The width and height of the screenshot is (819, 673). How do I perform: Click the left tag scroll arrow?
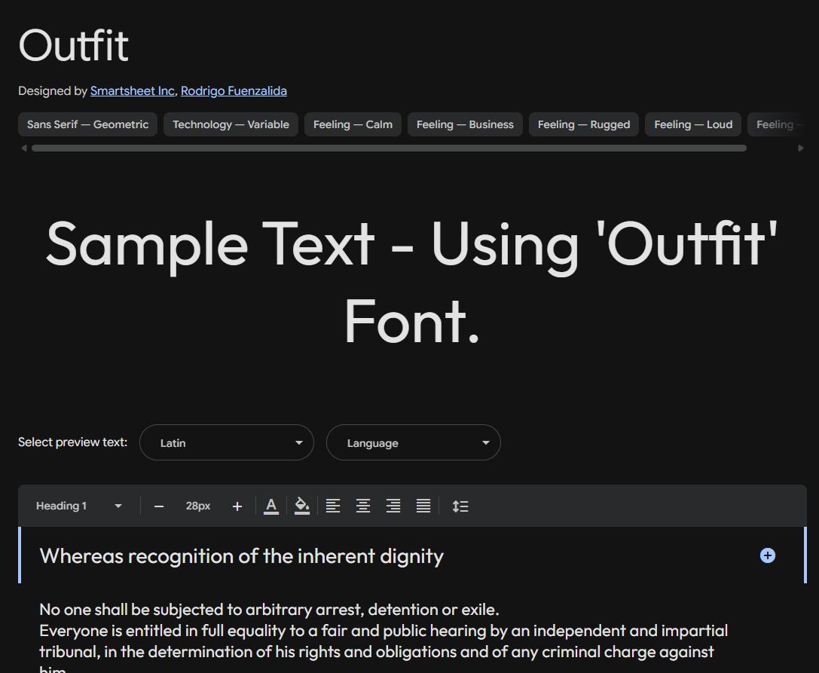23,148
